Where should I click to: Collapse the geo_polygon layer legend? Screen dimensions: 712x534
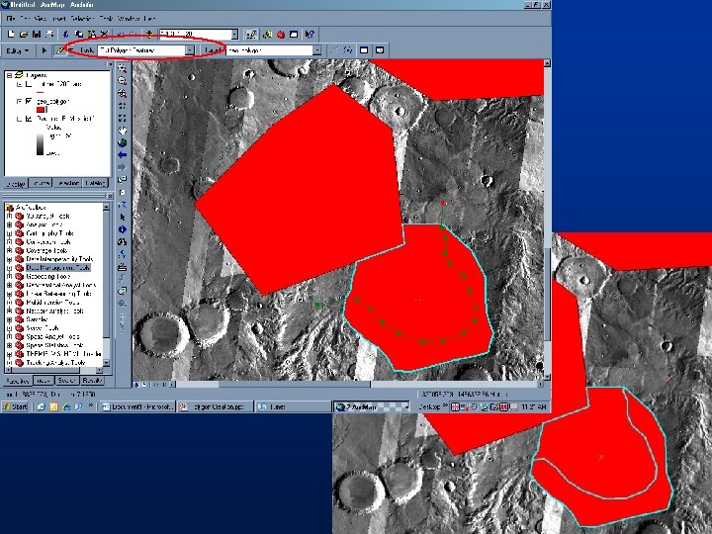tap(19, 101)
